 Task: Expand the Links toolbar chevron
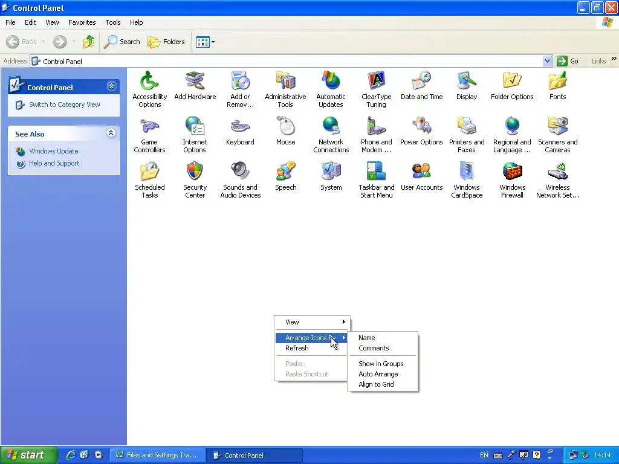[x=614, y=59]
